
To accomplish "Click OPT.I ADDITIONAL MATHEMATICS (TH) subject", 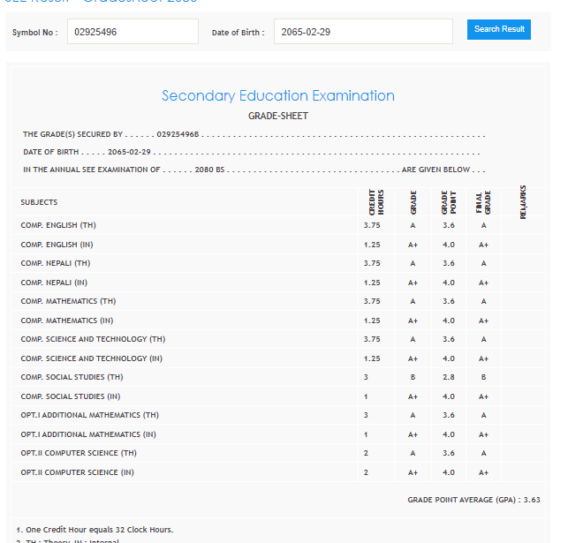I will point(90,415).
